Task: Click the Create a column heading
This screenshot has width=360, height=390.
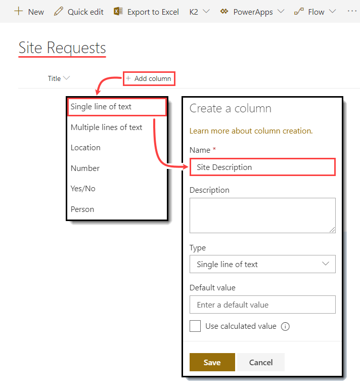Action: coord(230,109)
